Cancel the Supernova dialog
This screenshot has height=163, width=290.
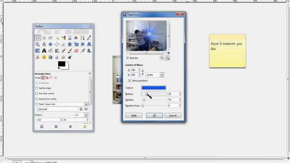coord(173,115)
